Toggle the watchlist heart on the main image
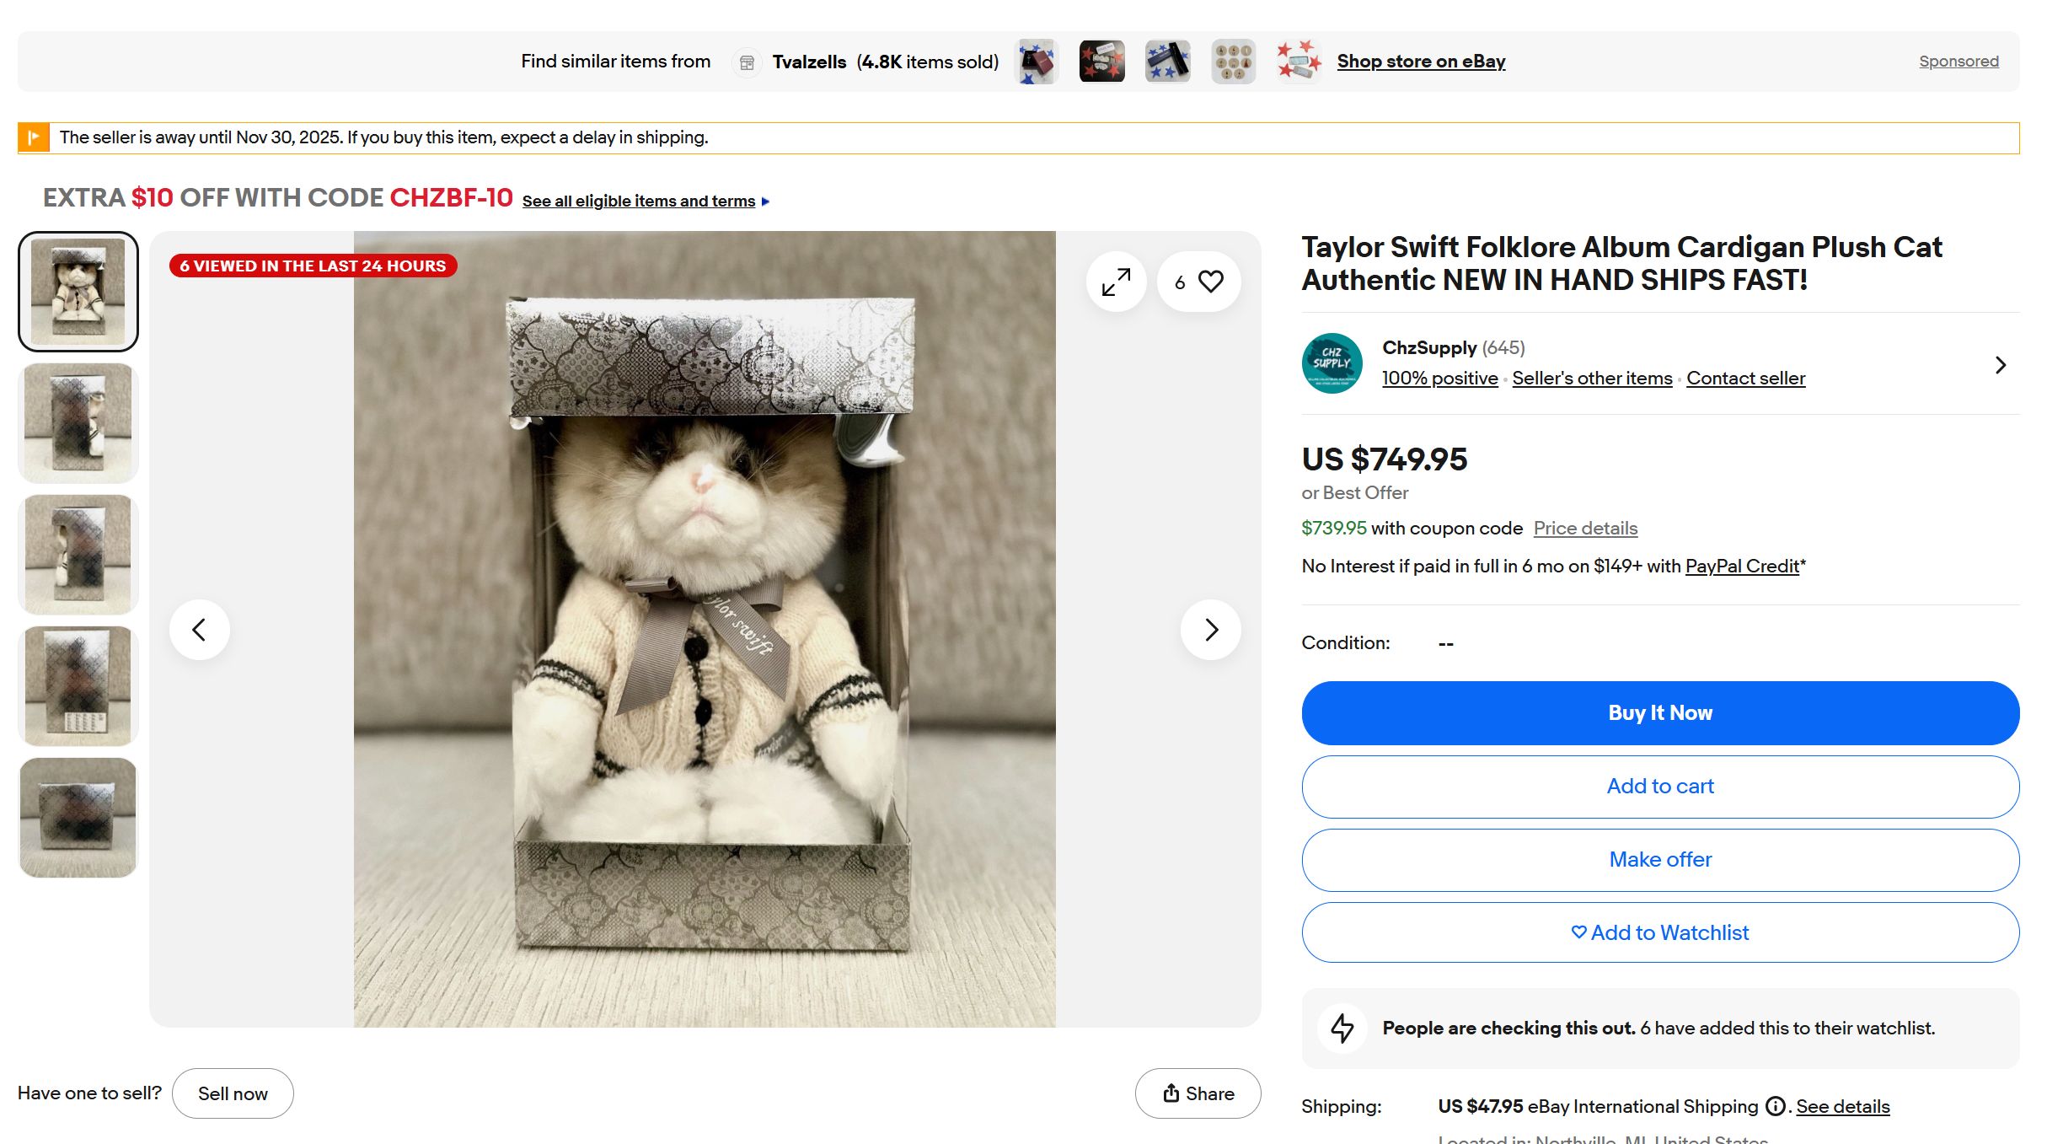 [1210, 282]
